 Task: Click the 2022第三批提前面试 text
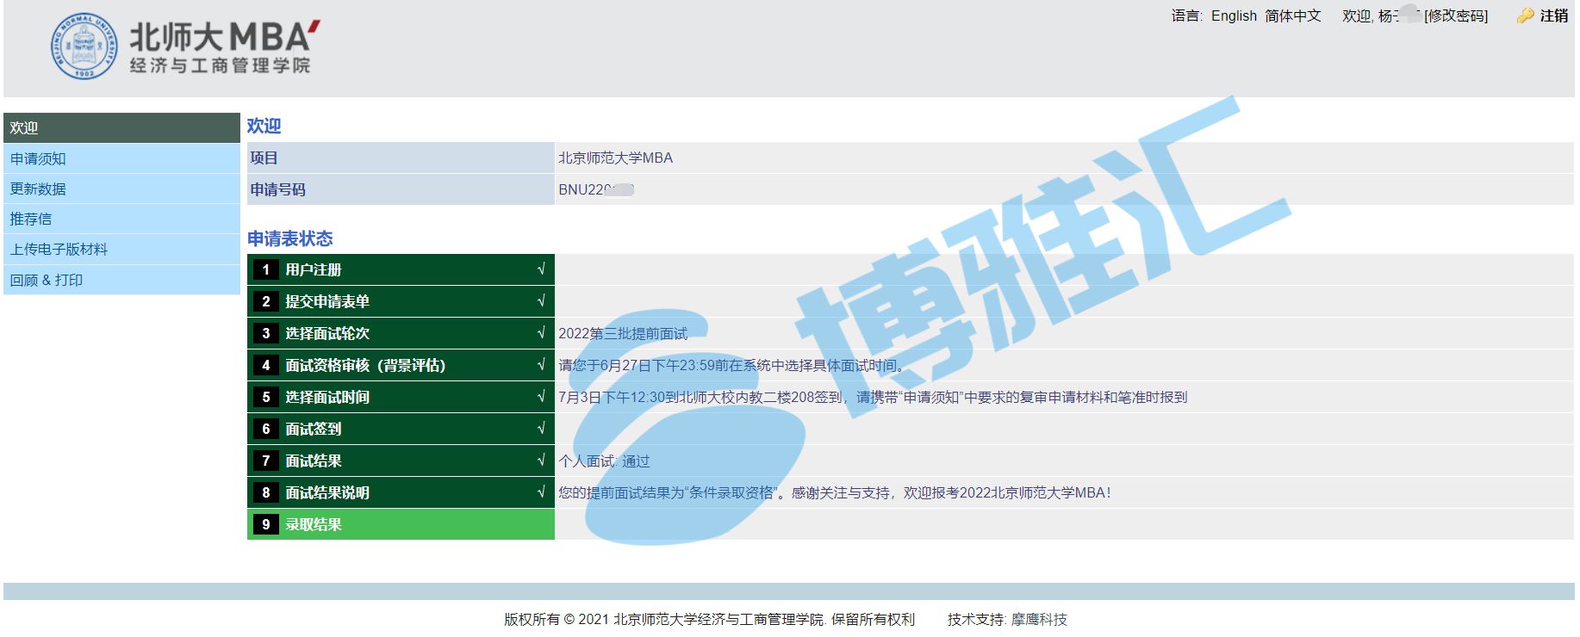[x=623, y=334]
